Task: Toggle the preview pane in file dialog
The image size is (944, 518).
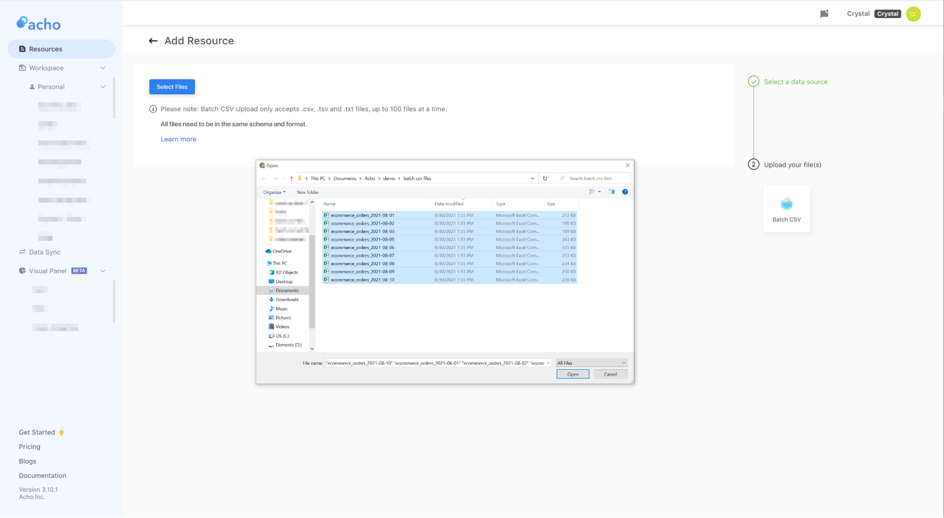Action: (x=612, y=192)
